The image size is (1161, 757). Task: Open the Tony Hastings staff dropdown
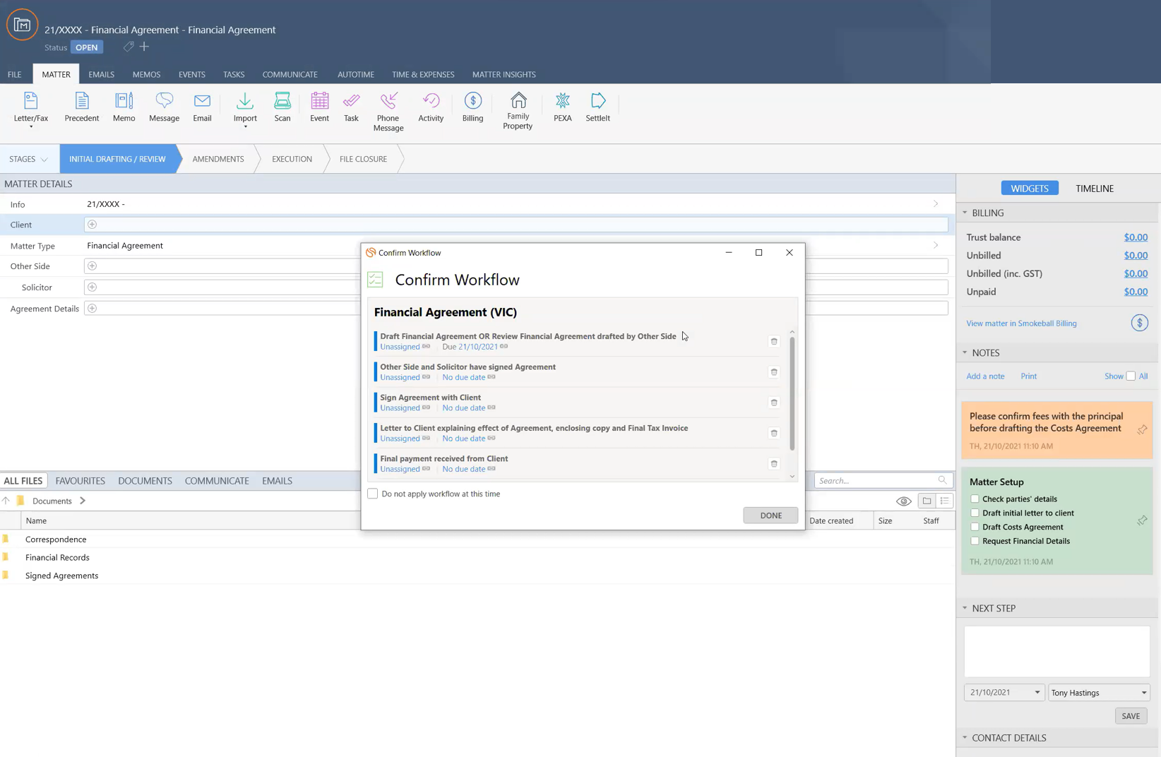click(x=1143, y=692)
